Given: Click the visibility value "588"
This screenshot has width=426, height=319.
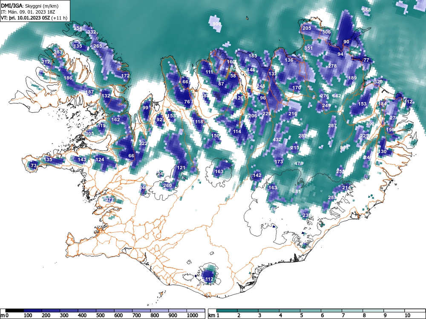Looking at the screenshot, I should tap(366, 10).
